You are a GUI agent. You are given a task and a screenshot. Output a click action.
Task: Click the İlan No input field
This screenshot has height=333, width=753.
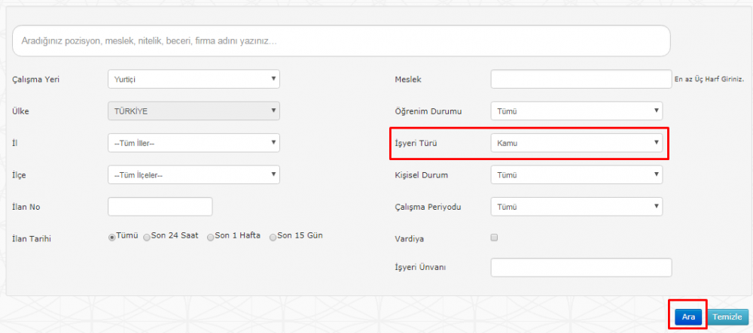[160, 207]
